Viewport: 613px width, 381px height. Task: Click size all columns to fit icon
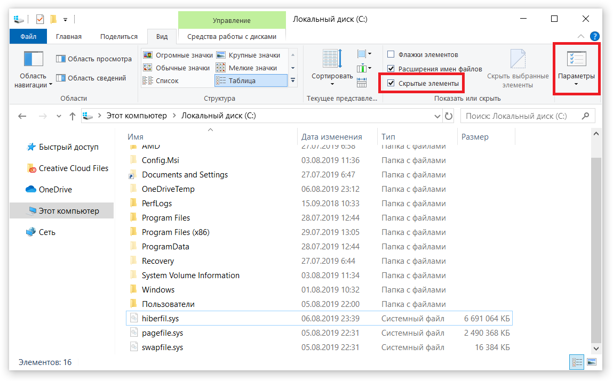[362, 82]
